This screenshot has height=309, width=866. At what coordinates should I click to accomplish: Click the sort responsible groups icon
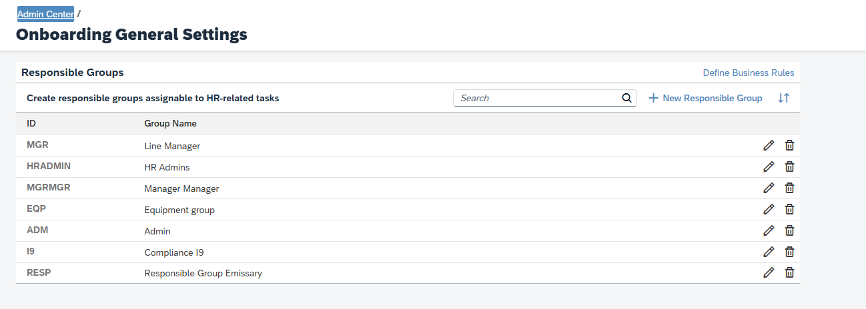pos(783,99)
